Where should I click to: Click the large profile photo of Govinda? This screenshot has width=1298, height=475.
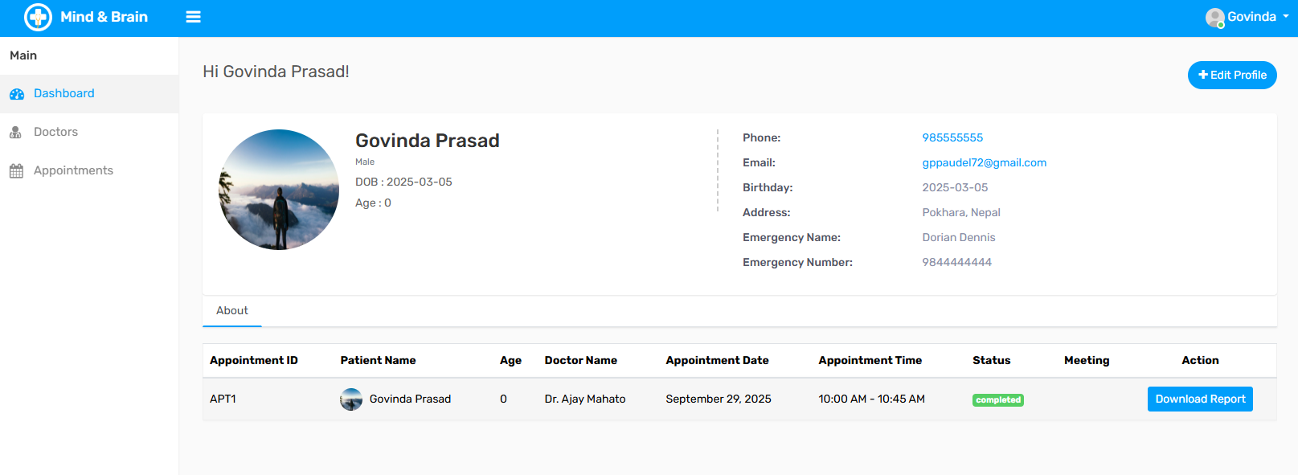pyautogui.click(x=279, y=190)
